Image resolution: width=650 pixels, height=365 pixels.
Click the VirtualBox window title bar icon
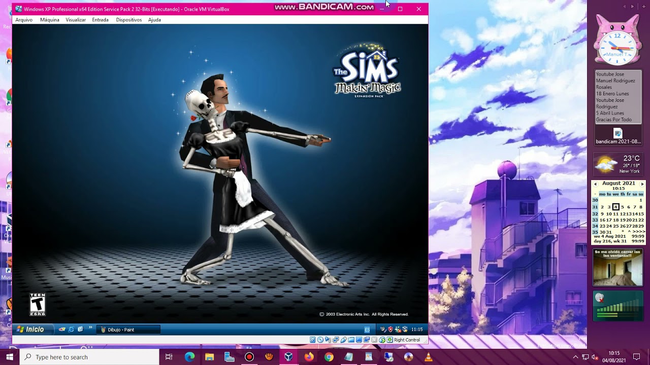point(18,9)
